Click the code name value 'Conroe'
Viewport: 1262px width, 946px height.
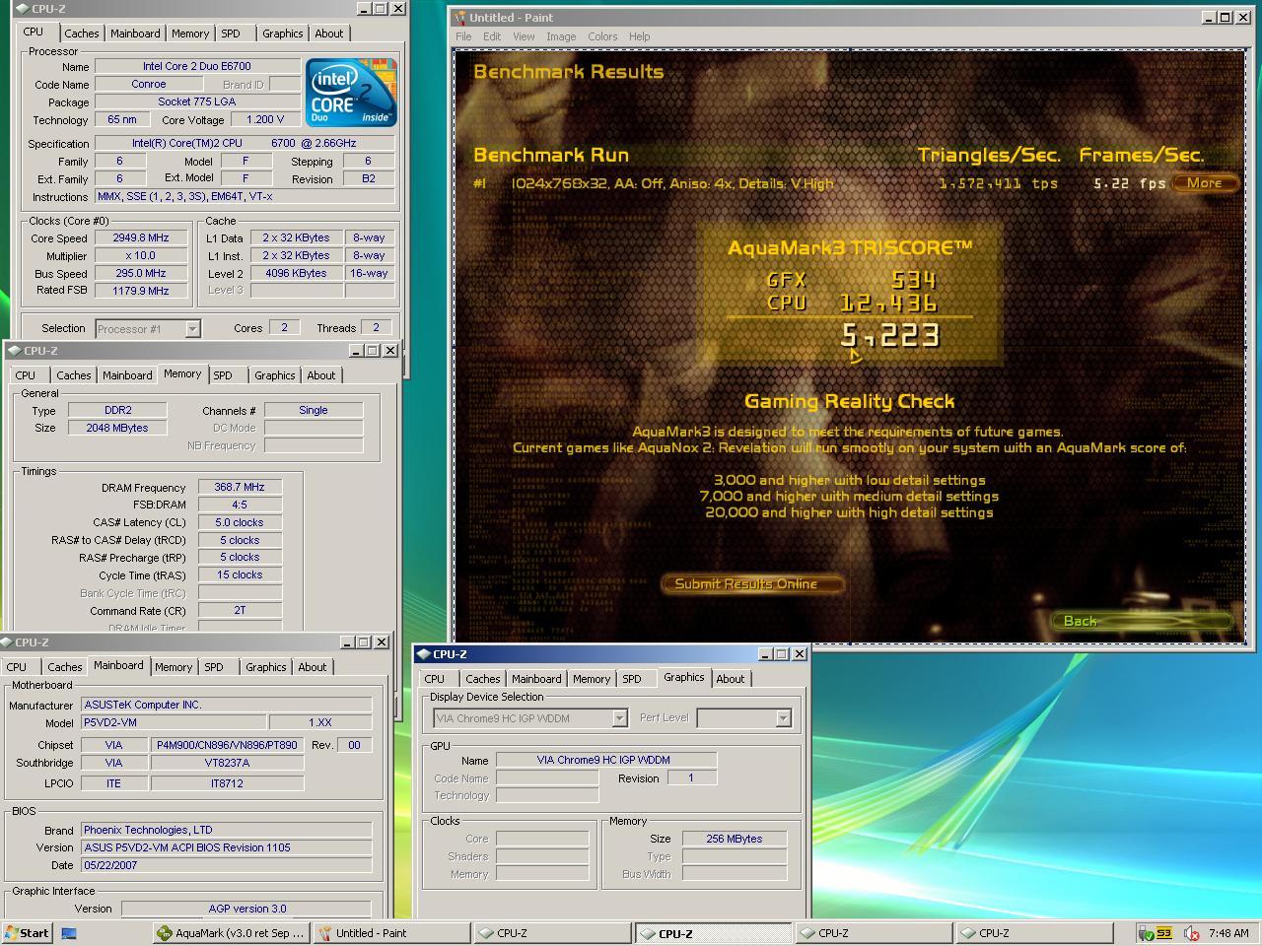(x=149, y=85)
